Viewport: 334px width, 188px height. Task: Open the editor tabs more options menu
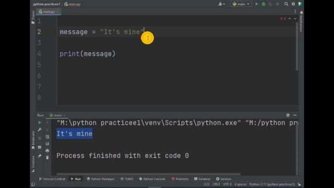[295, 11]
